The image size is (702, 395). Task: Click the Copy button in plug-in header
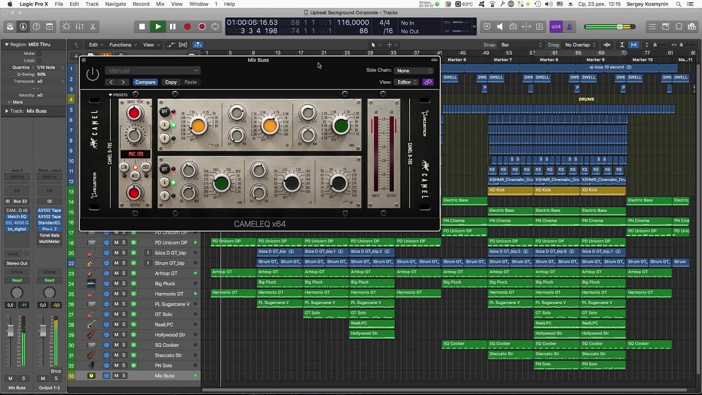(x=171, y=82)
